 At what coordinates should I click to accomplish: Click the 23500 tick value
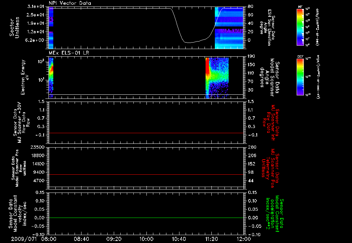(x=37, y=147)
